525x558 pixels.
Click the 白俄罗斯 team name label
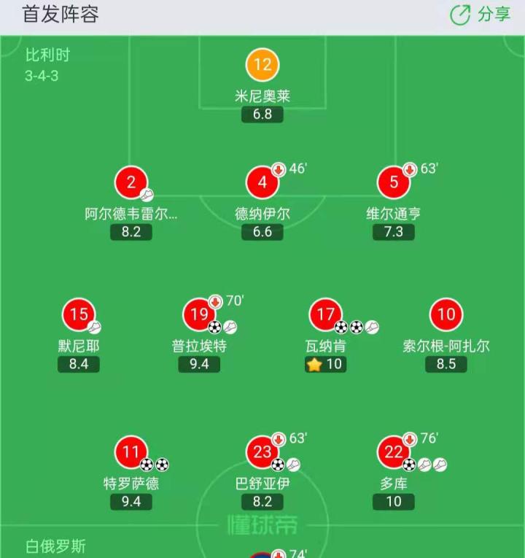tap(55, 547)
